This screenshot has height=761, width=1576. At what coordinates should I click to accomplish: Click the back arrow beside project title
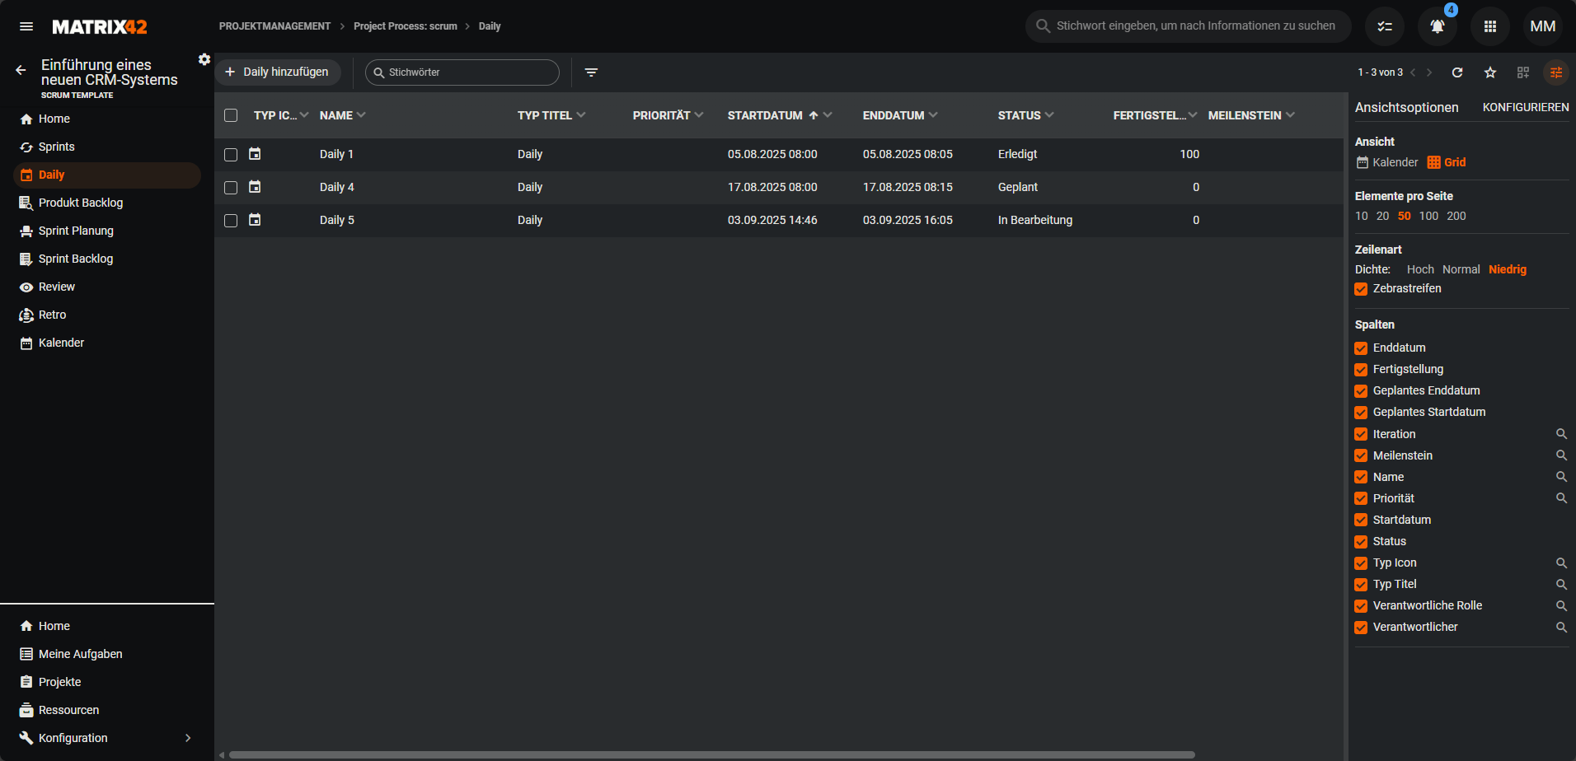pyautogui.click(x=21, y=71)
